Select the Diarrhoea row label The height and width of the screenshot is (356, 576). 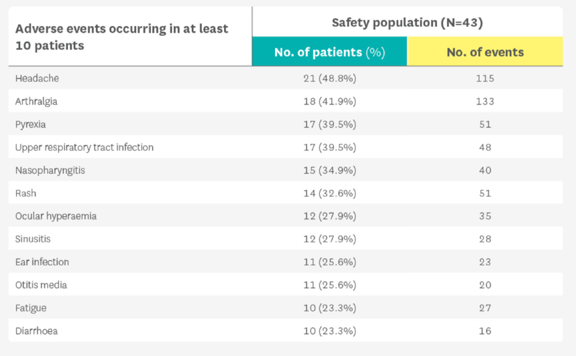[37, 331]
